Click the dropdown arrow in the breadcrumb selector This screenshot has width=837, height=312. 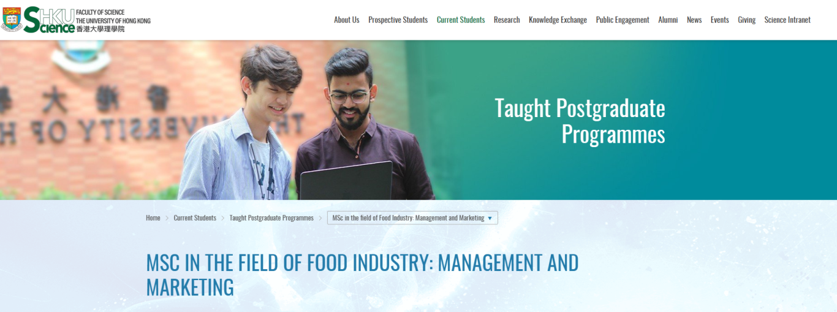490,218
